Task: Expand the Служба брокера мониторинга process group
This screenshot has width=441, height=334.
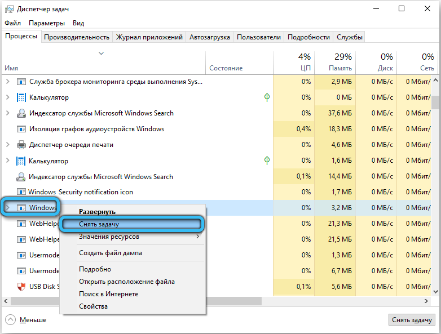Action: click(x=7, y=82)
